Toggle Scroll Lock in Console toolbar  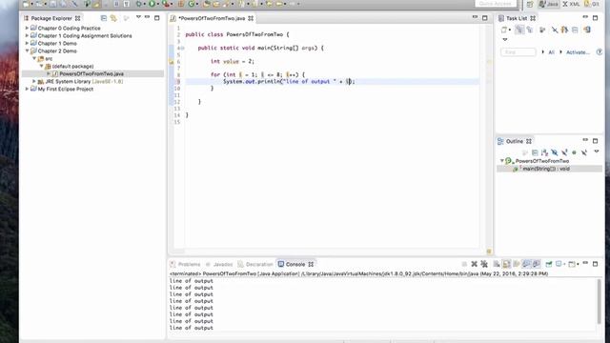pyautogui.click(x=506, y=264)
